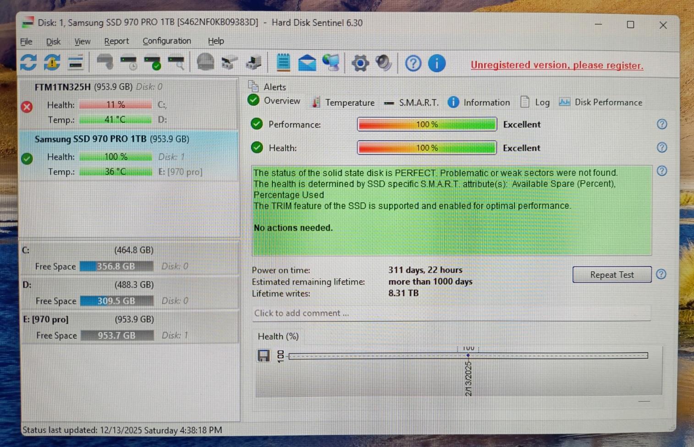Open the Disk menu
This screenshot has height=447, width=694.
click(x=53, y=42)
